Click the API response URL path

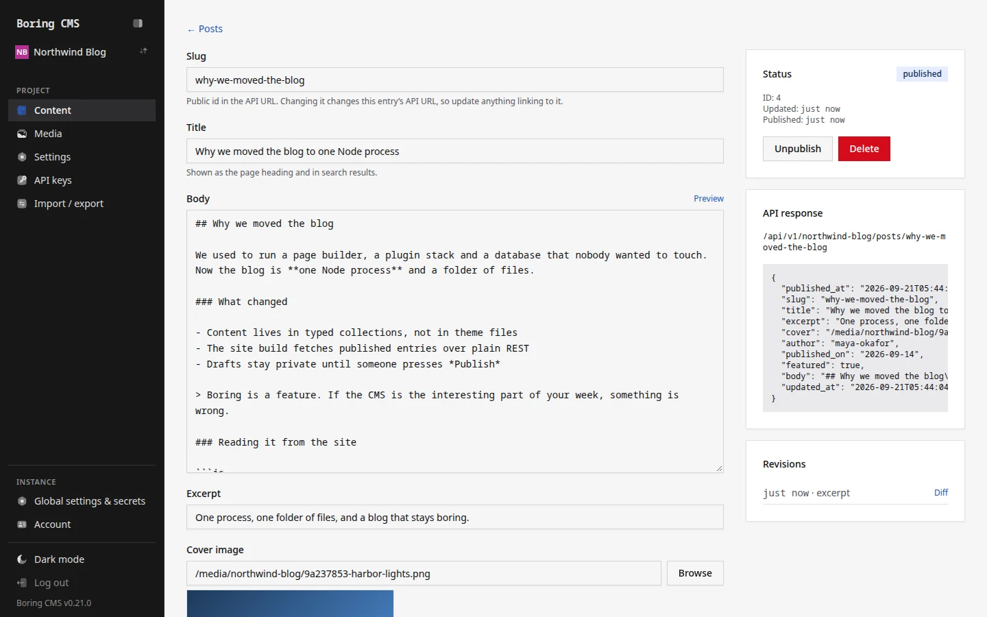click(x=854, y=242)
